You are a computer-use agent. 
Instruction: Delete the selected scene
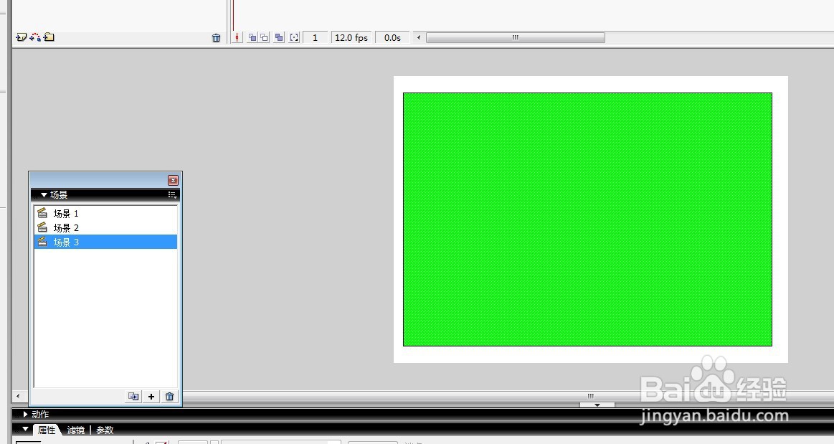click(x=170, y=396)
